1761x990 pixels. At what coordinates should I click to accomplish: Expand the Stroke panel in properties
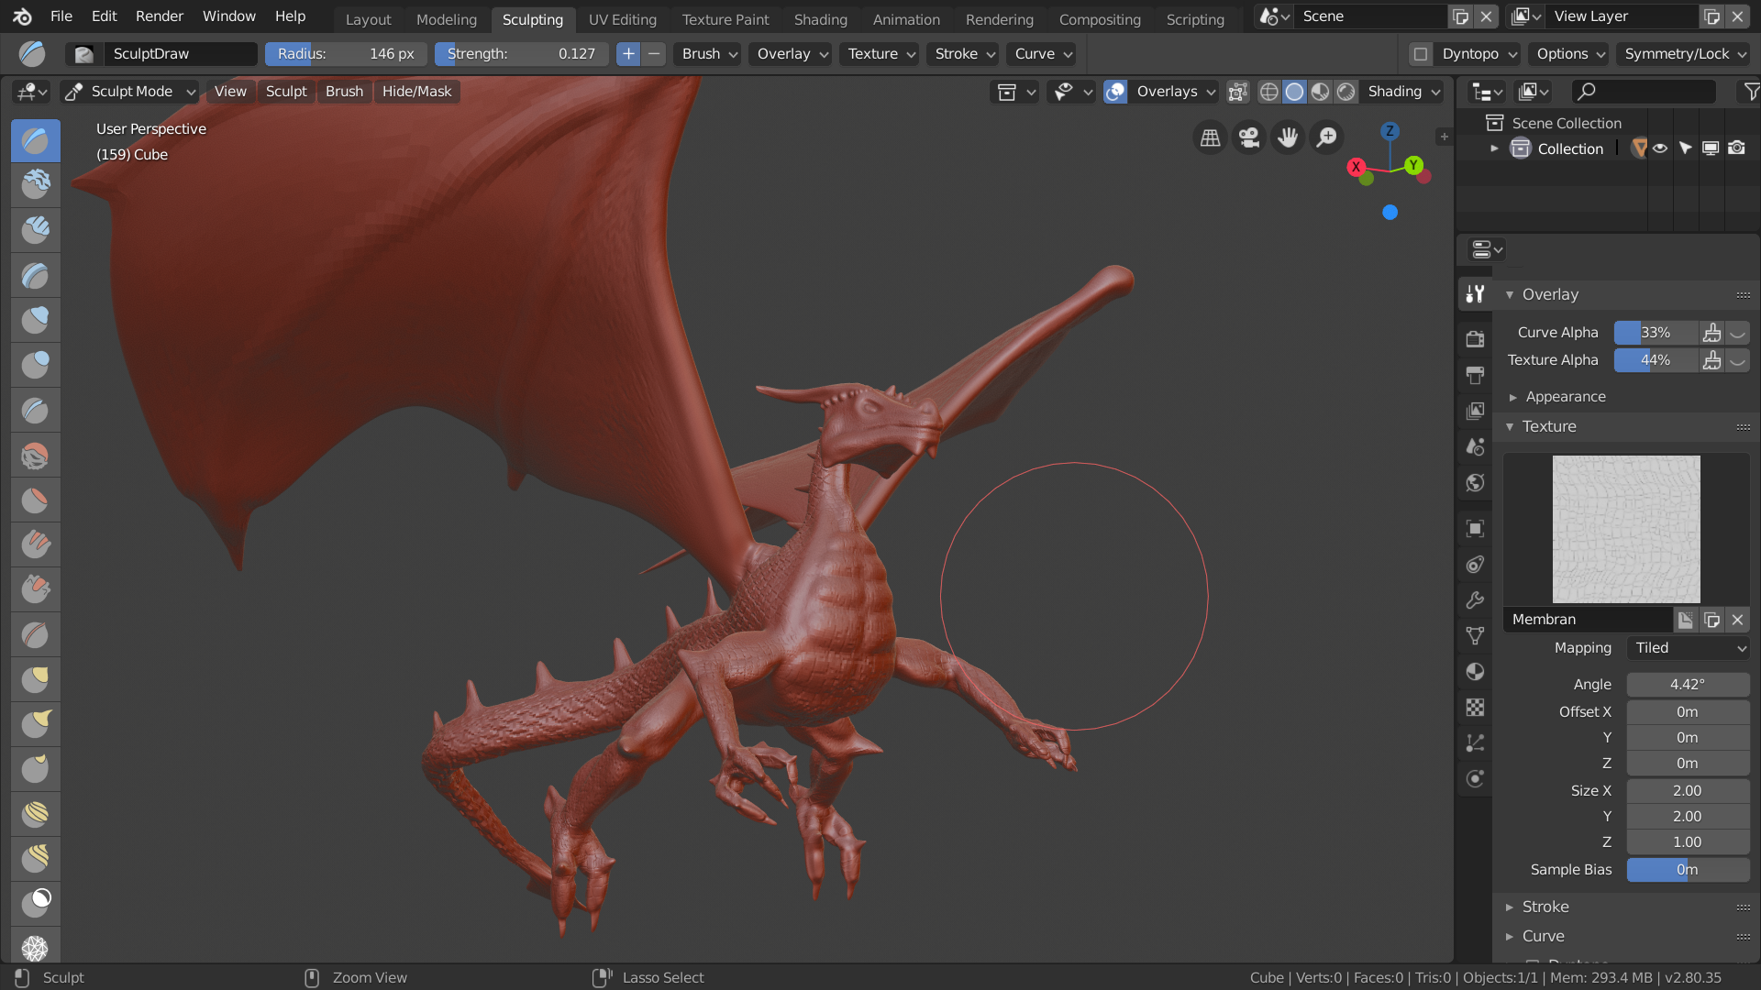click(x=1545, y=907)
